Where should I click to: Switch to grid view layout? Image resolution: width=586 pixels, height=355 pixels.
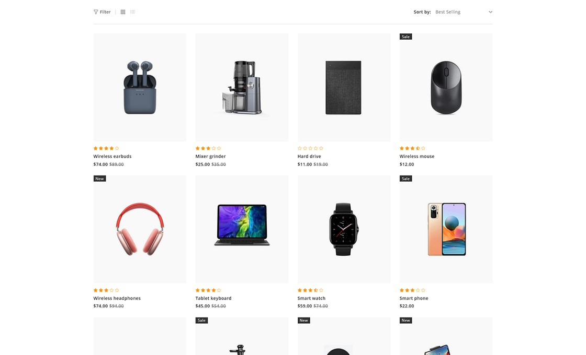tap(123, 12)
